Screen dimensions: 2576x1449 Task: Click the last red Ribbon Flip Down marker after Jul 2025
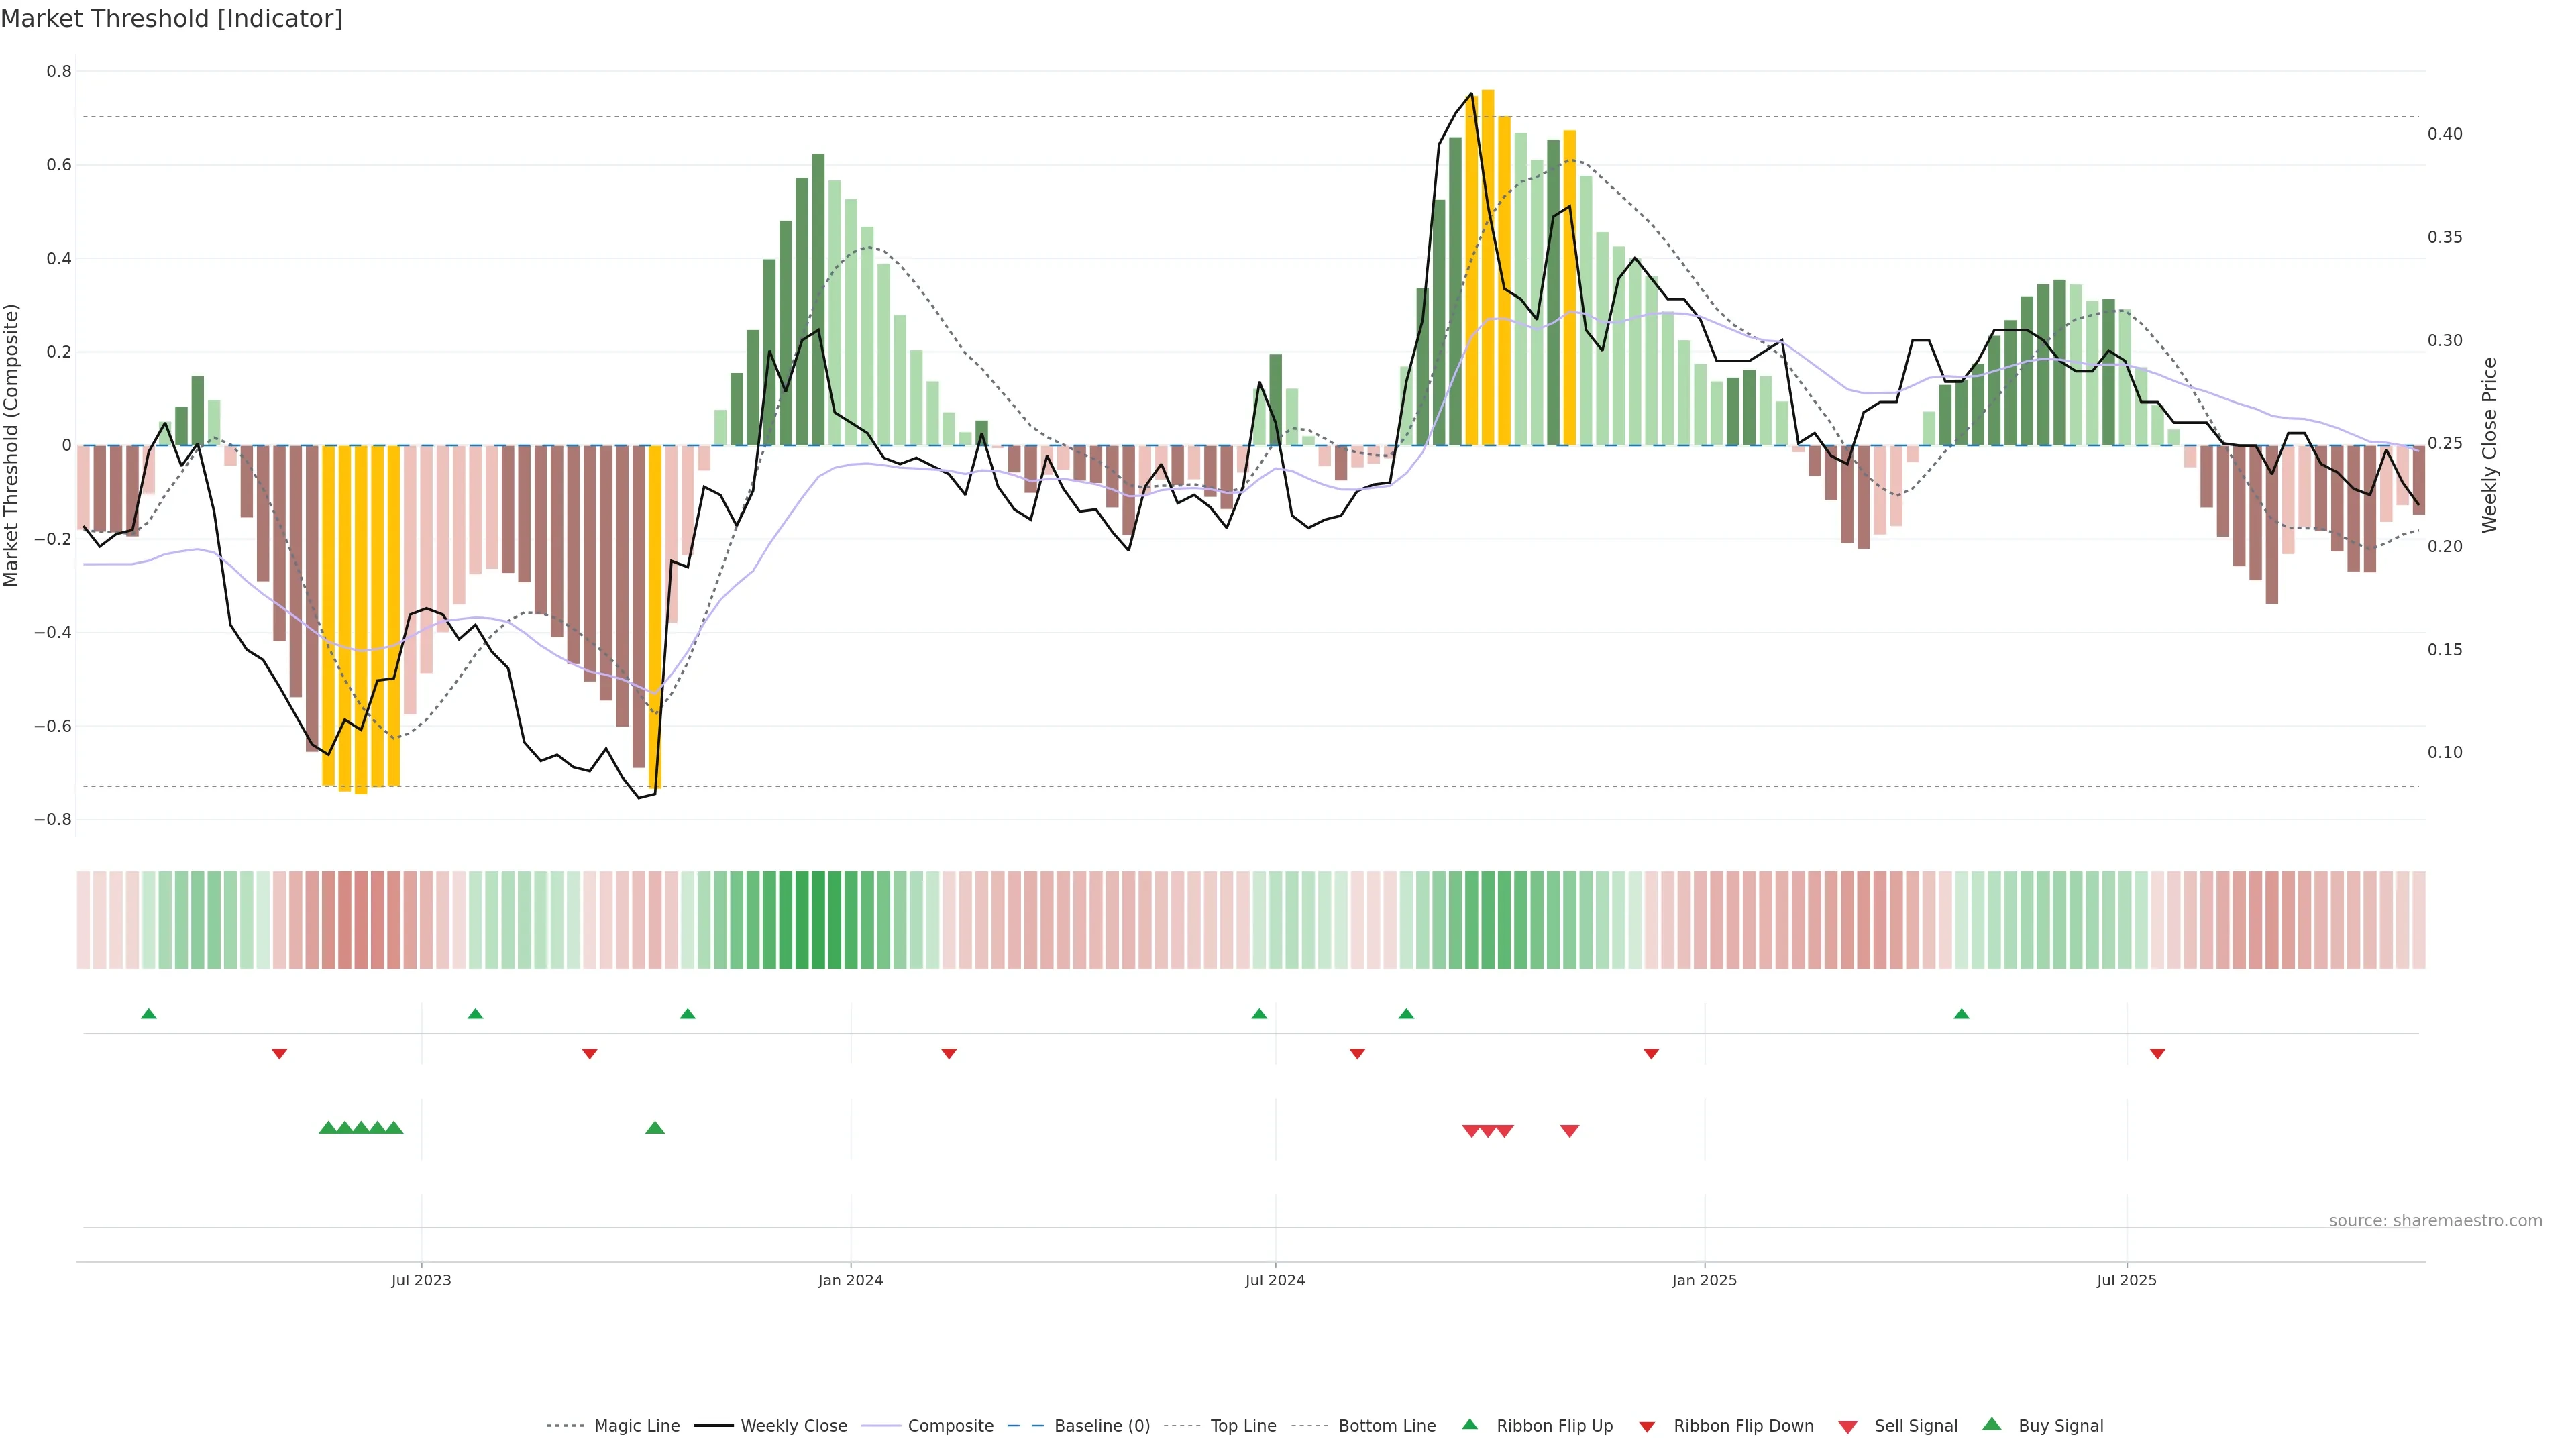(2157, 1054)
